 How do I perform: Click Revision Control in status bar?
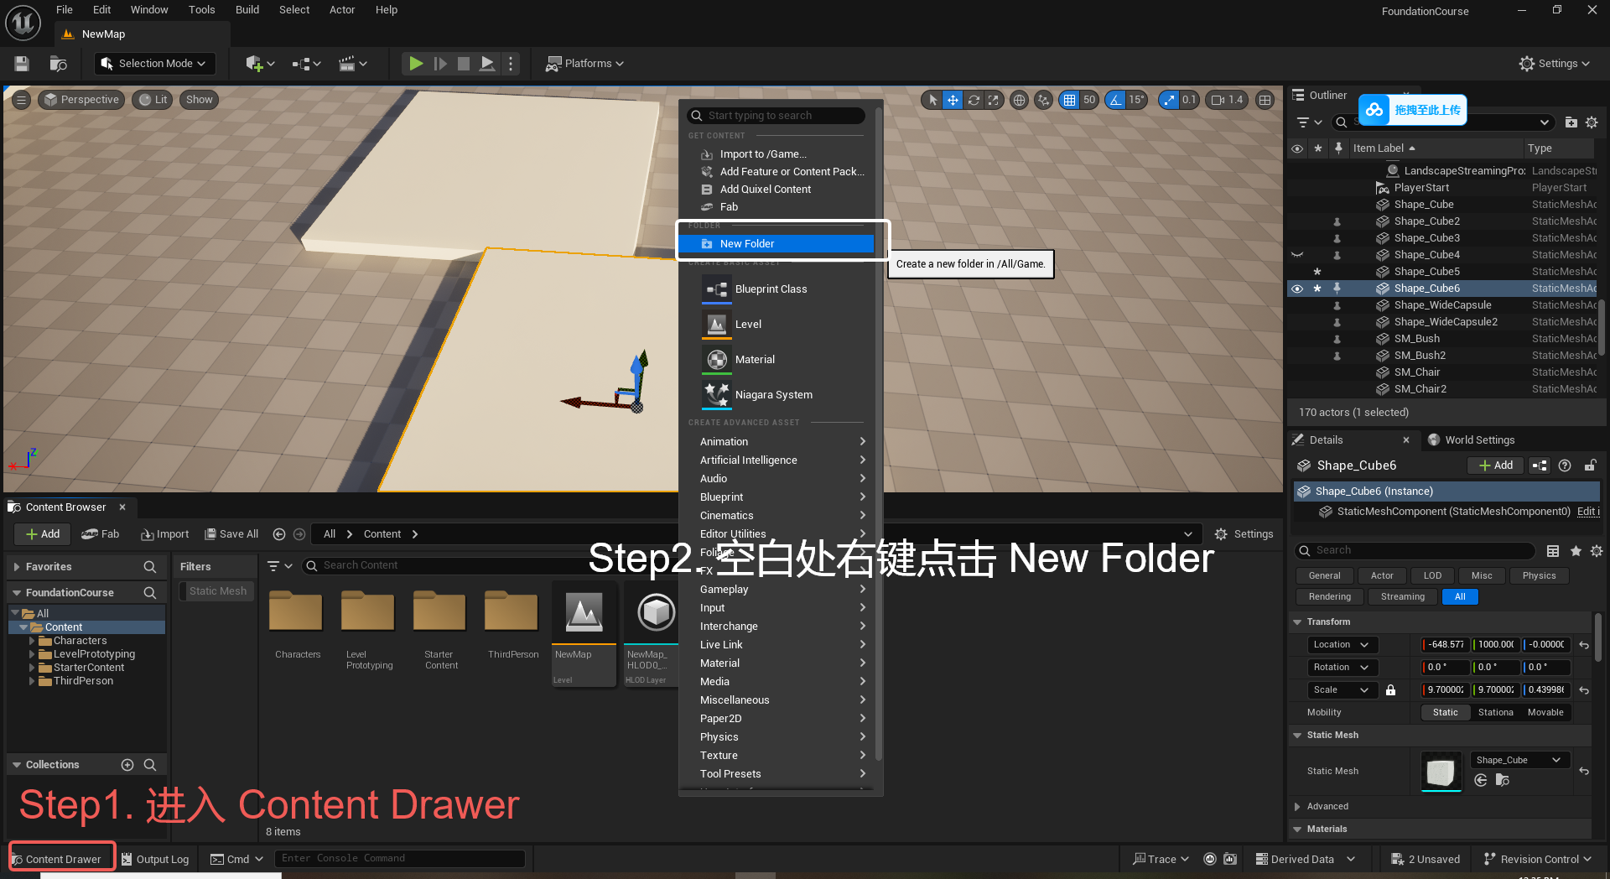(x=1538, y=860)
